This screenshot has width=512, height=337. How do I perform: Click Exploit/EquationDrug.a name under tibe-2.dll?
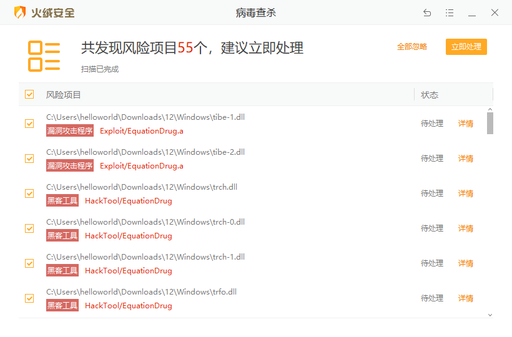(x=141, y=166)
